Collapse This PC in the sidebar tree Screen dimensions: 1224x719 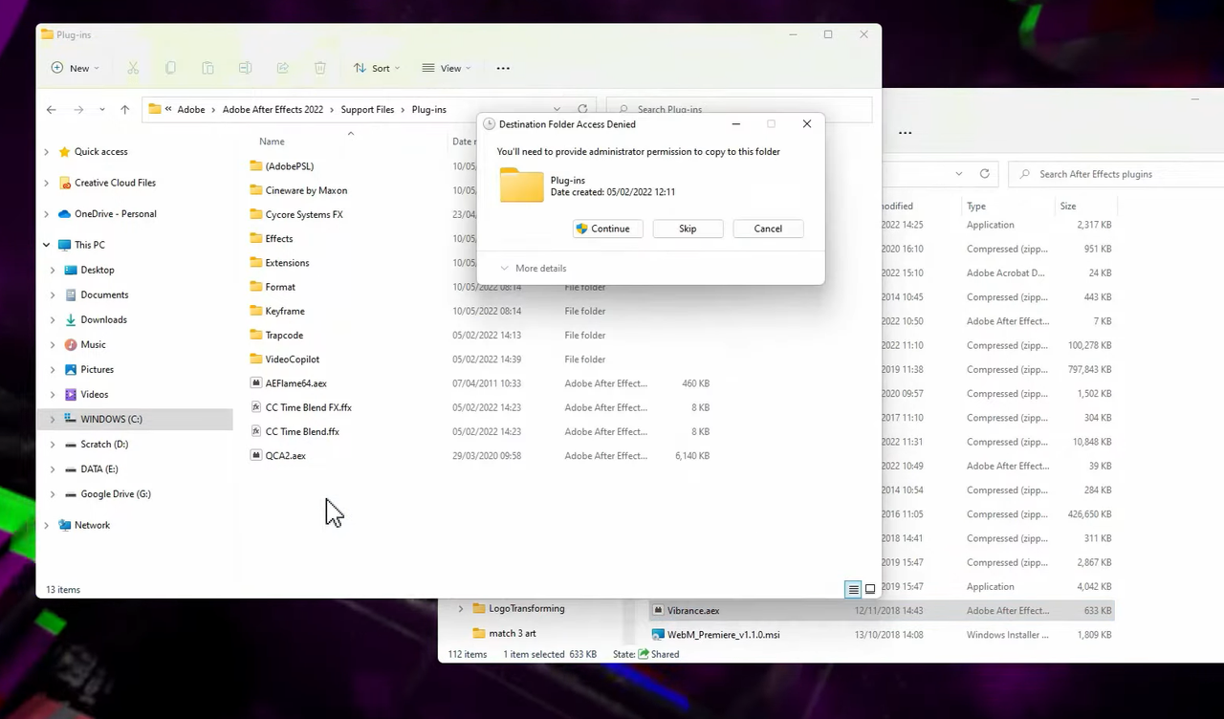coord(46,244)
